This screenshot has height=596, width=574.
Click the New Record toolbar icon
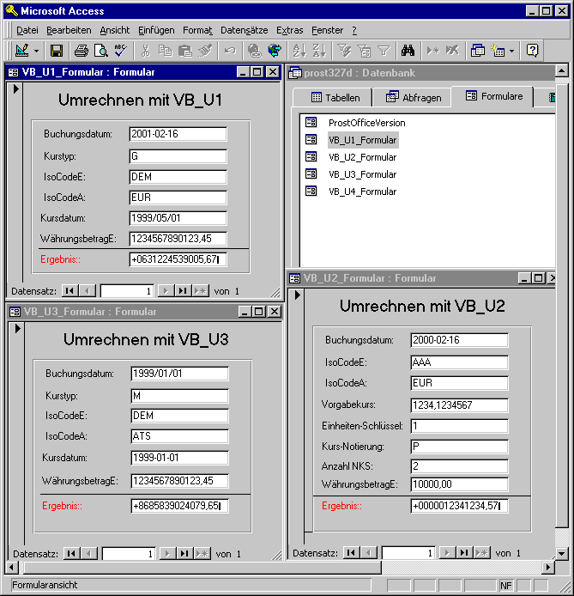coord(432,51)
